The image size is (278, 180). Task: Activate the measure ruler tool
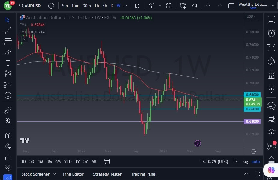(x=8, y=110)
